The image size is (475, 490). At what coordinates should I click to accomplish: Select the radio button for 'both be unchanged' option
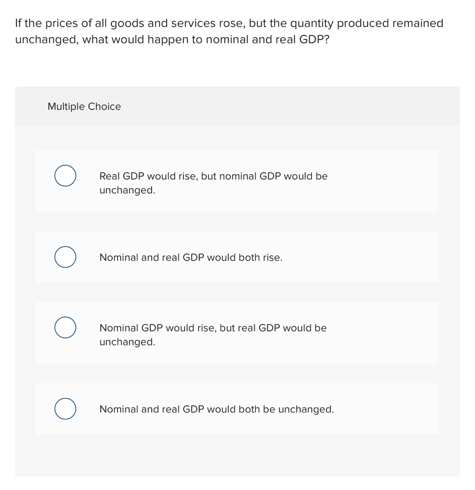click(65, 409)
